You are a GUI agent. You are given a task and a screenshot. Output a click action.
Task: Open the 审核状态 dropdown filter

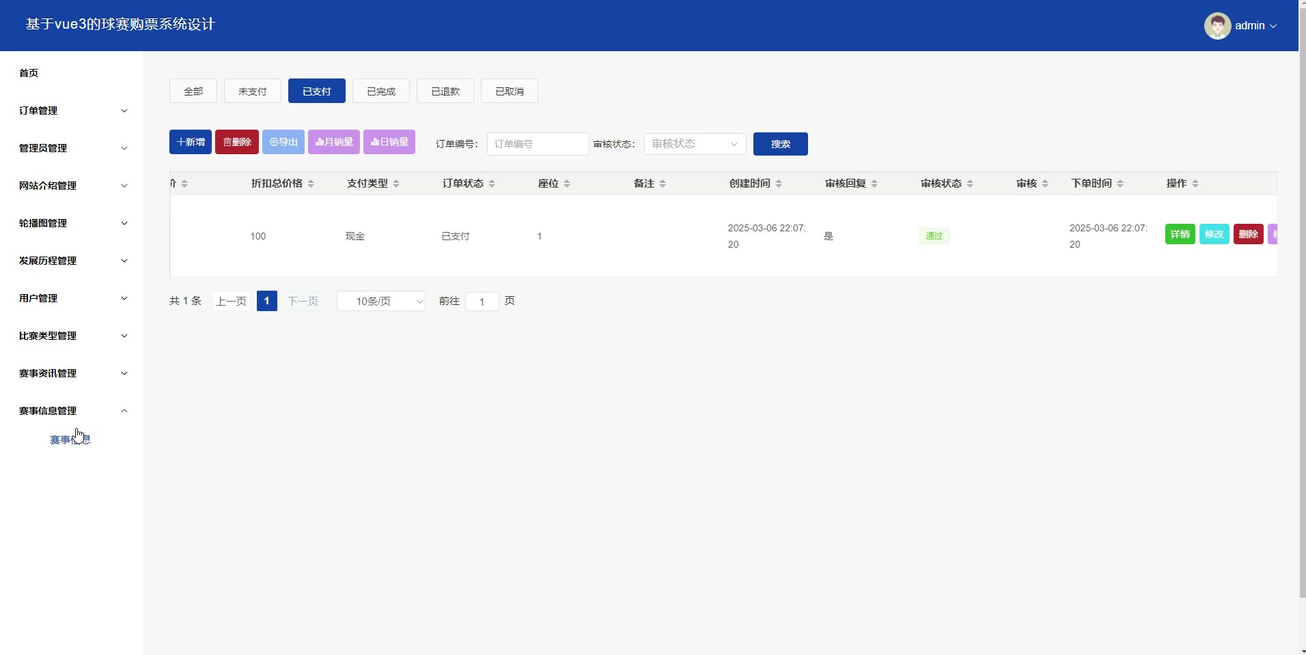(x=695, y=144)
